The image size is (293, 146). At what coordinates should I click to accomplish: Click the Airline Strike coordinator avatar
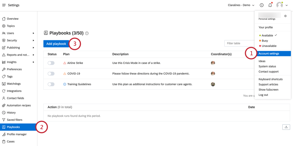[x=213, y=63]
